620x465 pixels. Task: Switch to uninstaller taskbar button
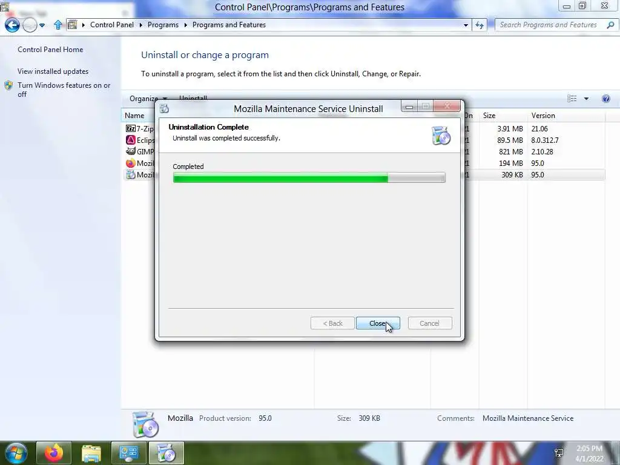click(x=166, y=453)
